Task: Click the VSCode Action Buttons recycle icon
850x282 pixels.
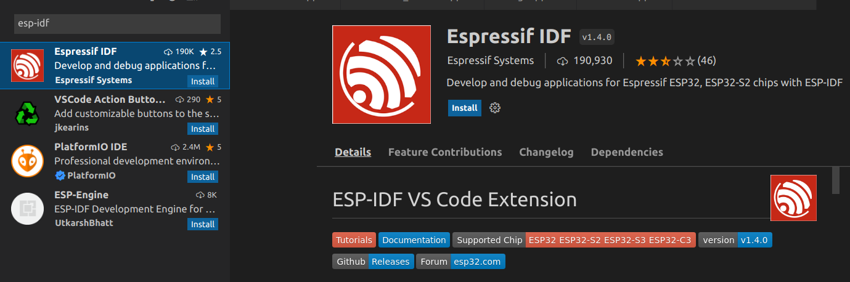Action: (27, 113)
